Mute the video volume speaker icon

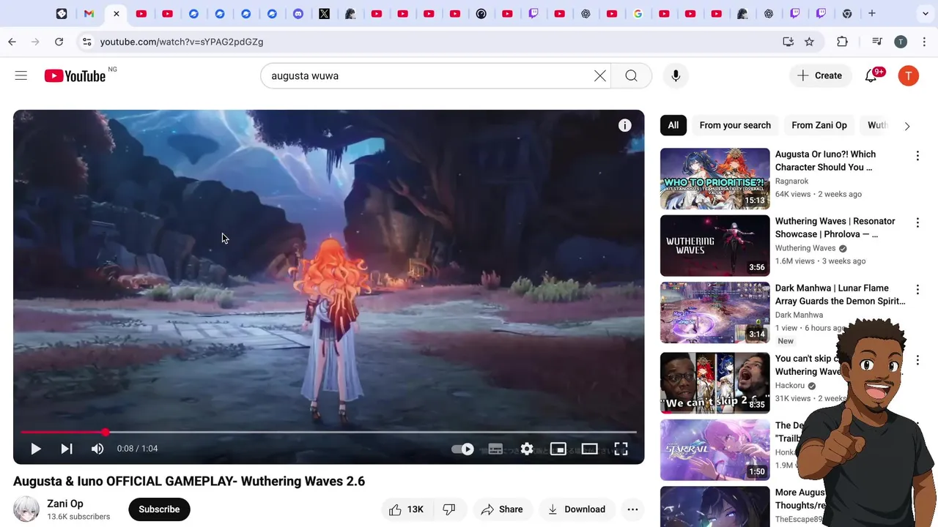pos(97,449)
